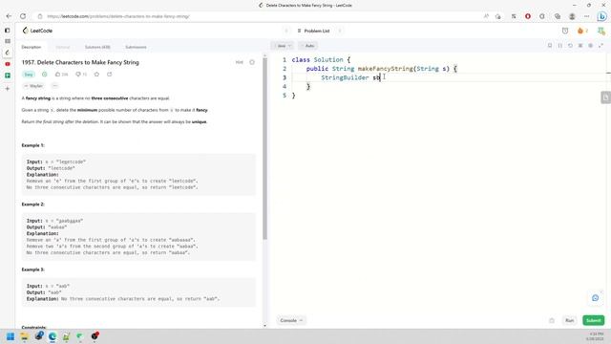Open the Java language dropdown
The image size is (611, 344).
[x=283, y=46]
